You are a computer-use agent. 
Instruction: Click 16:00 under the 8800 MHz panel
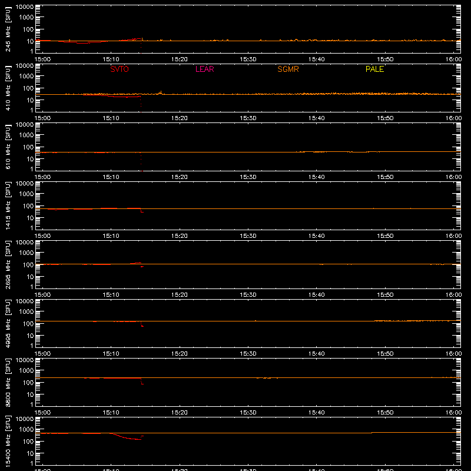[x=453, y=413]
